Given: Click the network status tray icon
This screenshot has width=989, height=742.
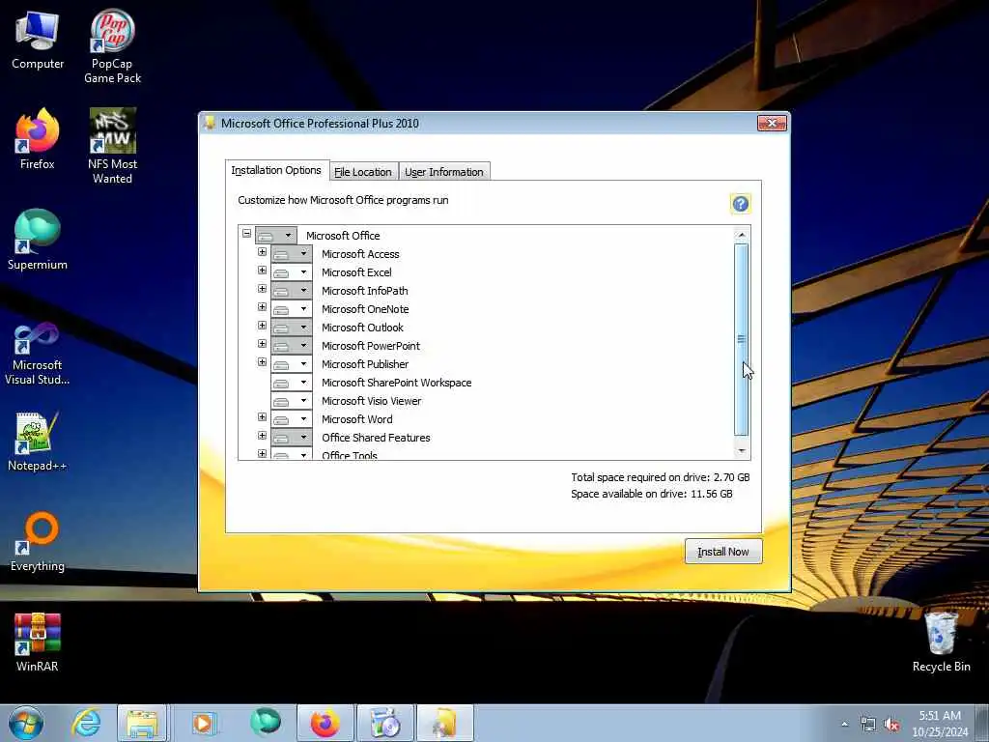Looking at the screenshot, I should [x=868, y=725].
